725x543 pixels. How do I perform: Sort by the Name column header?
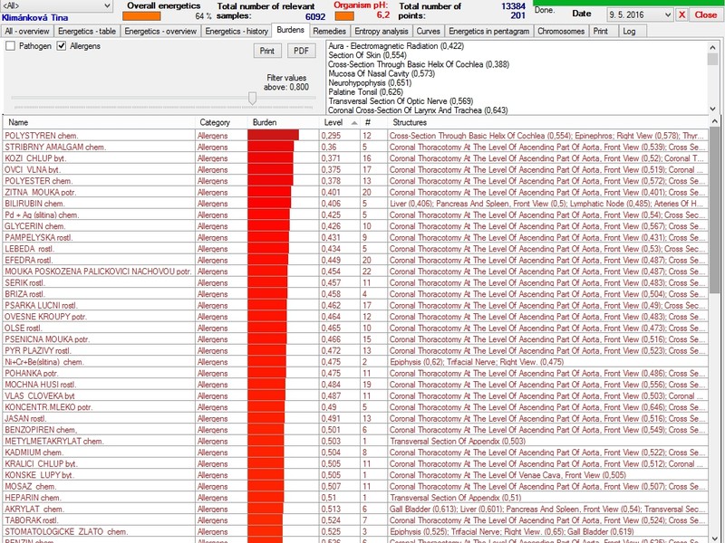tap(99, 122)
